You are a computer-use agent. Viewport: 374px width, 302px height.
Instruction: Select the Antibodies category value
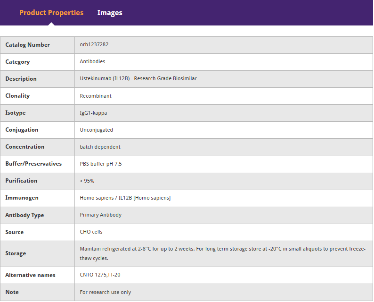point(92,62)
